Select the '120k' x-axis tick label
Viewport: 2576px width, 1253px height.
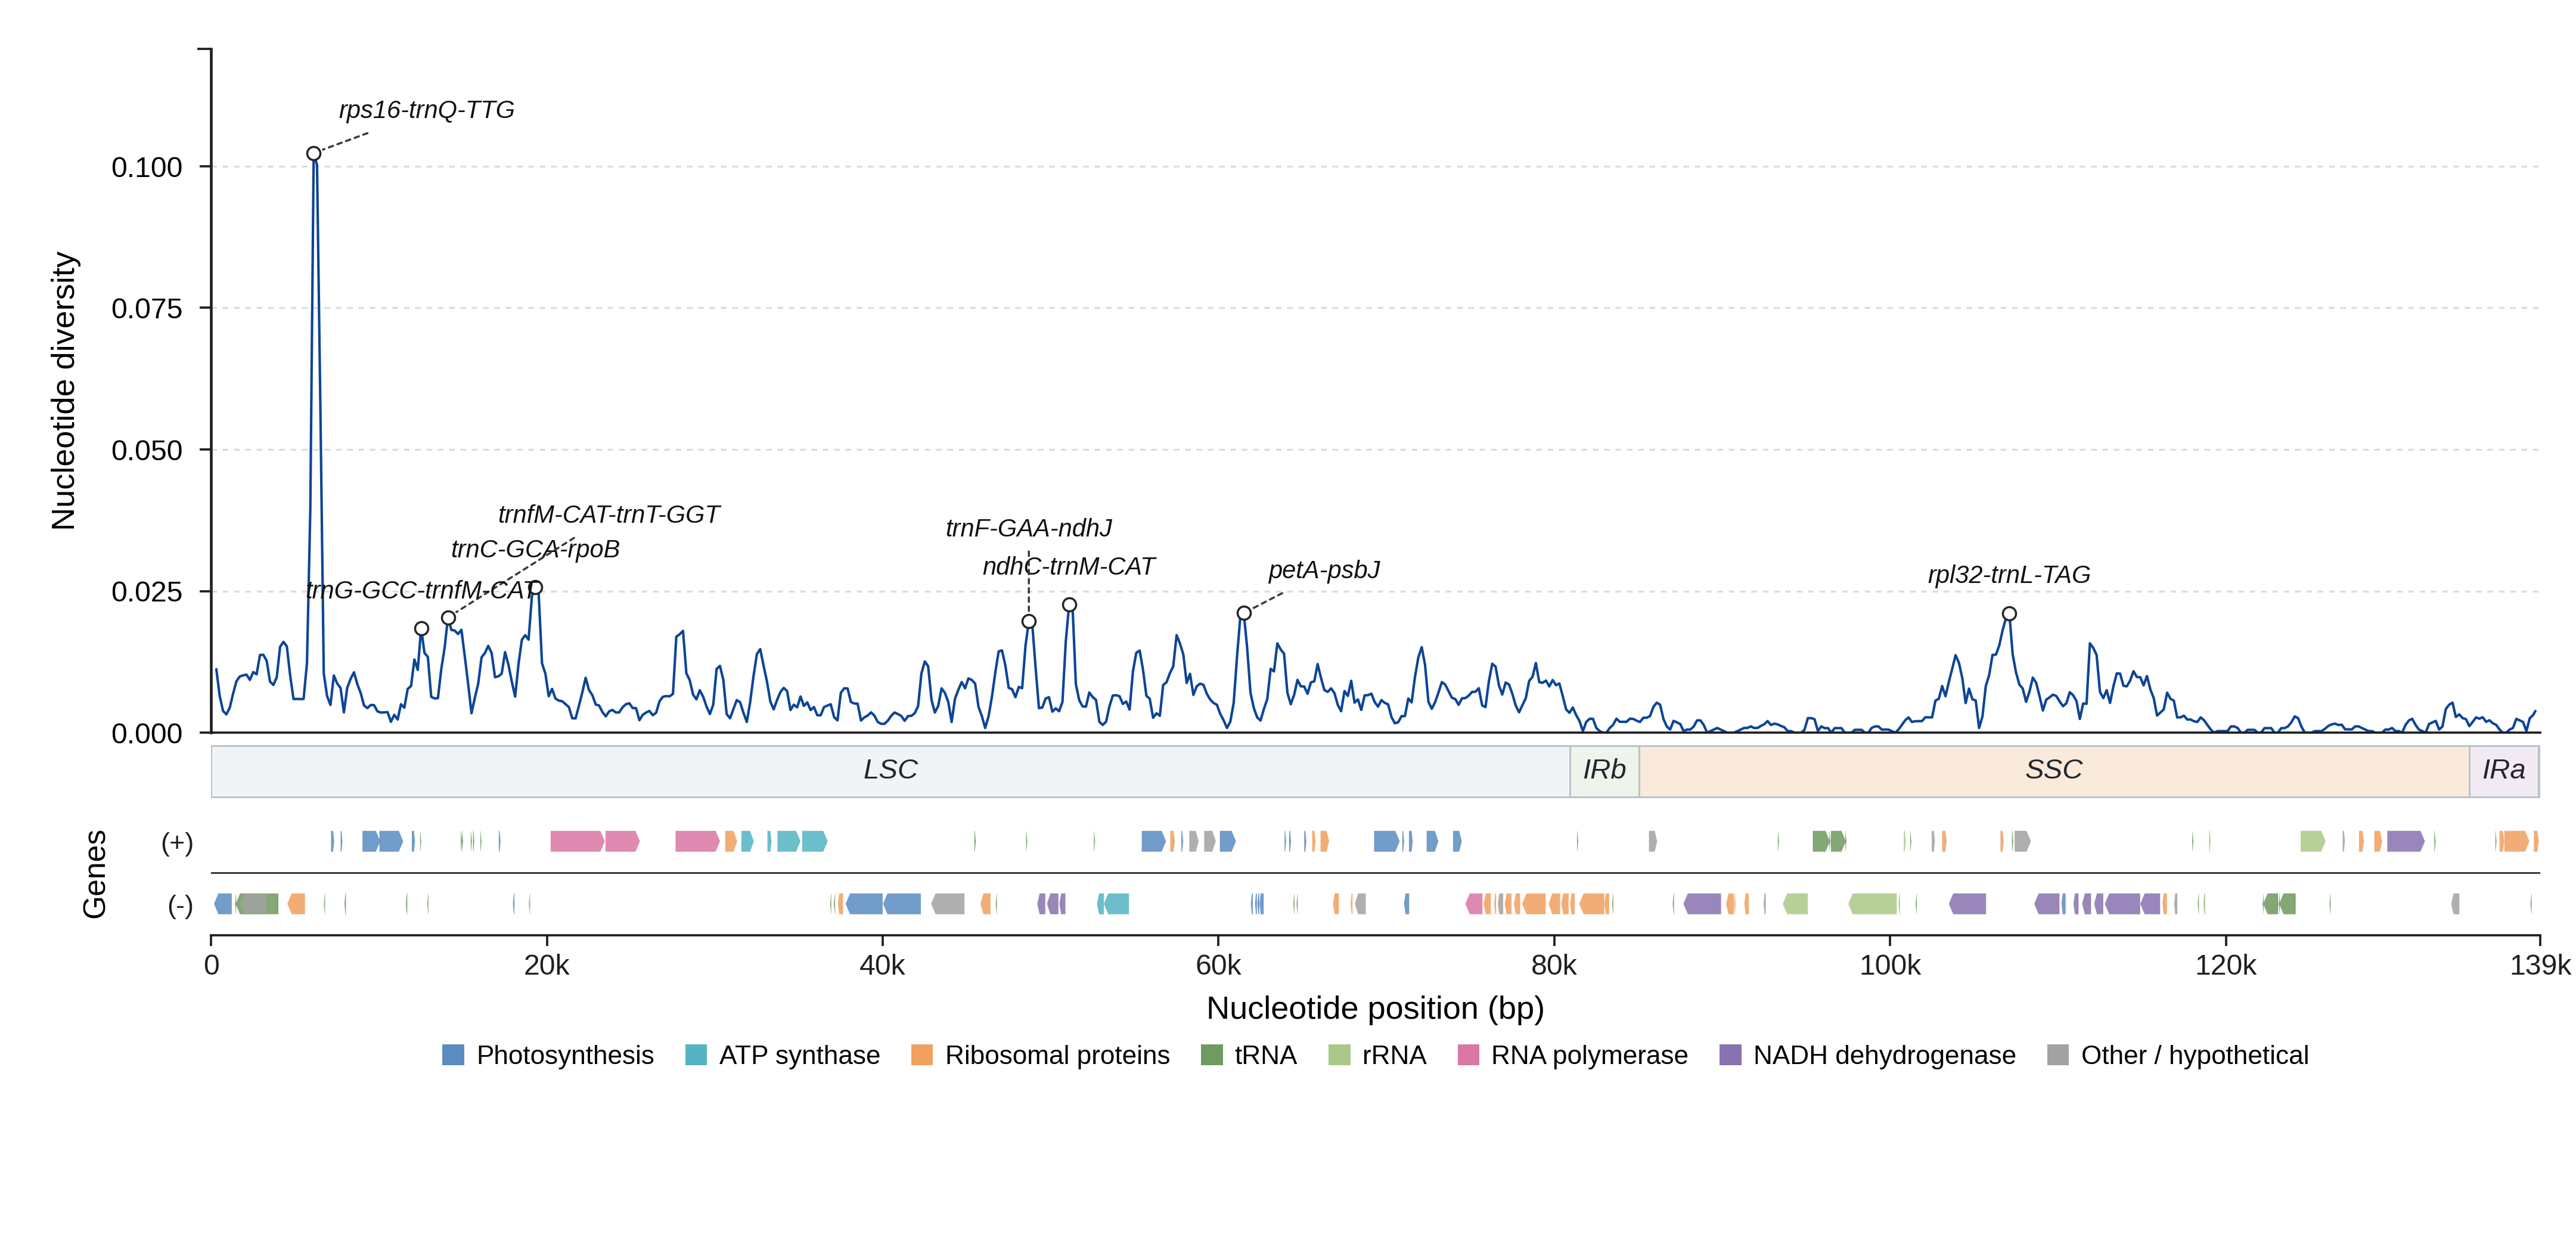coord(2226,966)
